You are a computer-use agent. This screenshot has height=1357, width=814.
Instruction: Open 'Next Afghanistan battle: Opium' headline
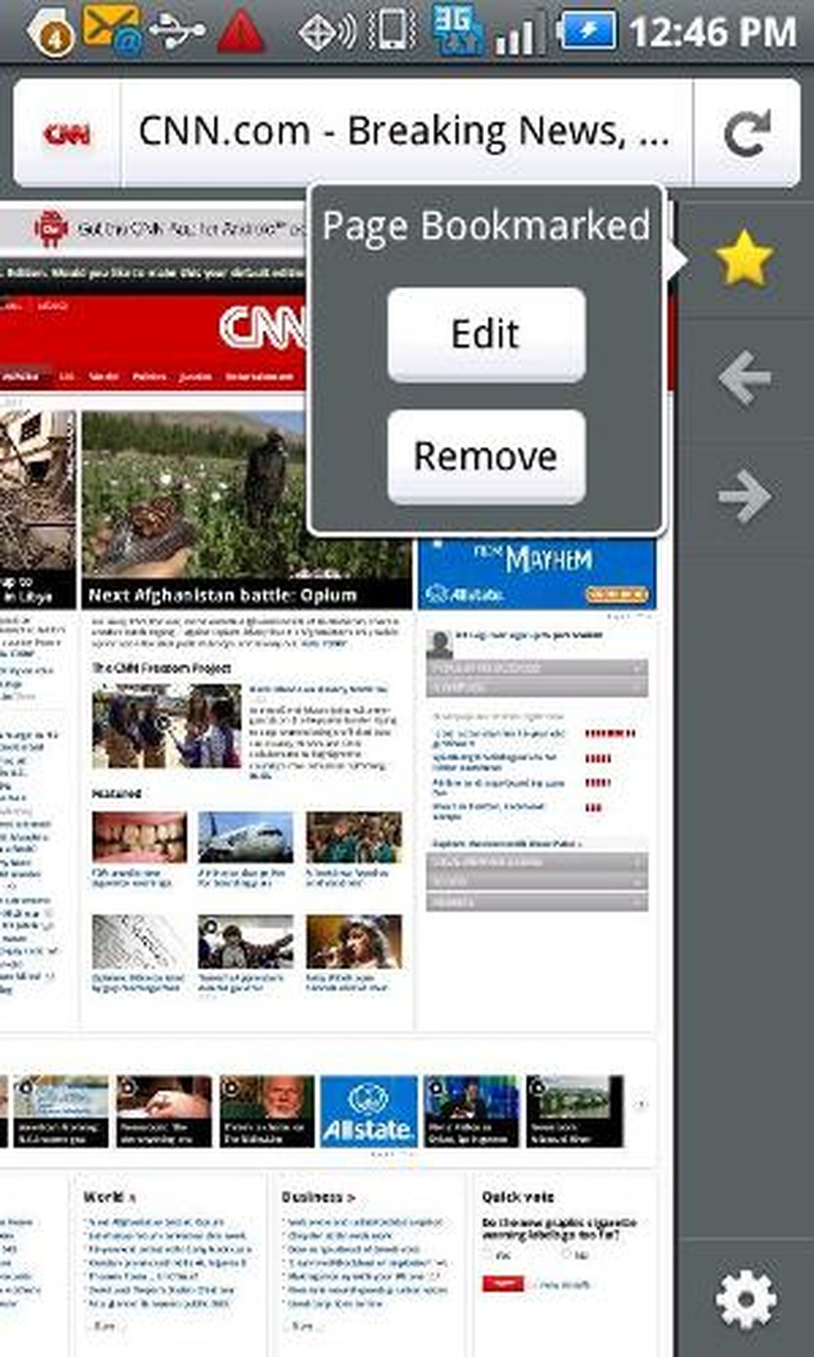coord(223,595)
